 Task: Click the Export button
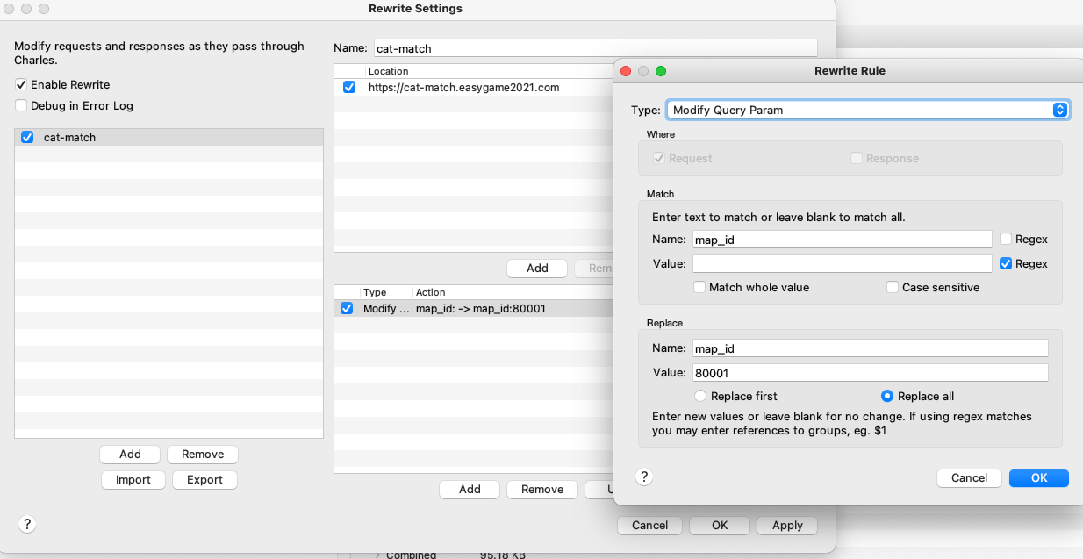coord(204,479)
